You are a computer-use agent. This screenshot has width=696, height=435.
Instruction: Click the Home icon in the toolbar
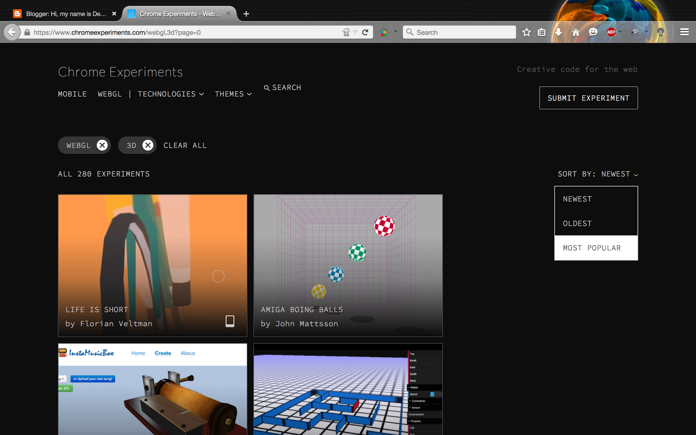coord(575,32)
